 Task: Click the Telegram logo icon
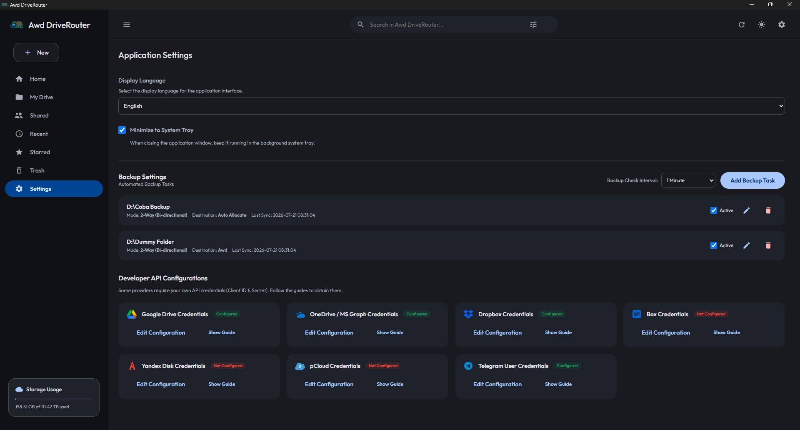468,366
